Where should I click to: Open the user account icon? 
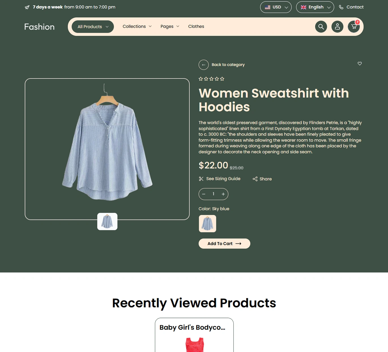(337, 27)
